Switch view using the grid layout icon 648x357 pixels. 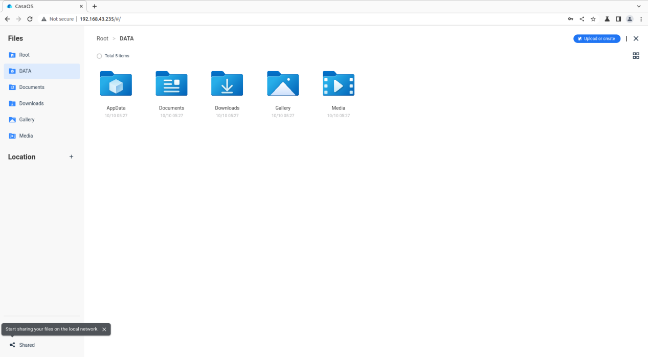point(636,56)
